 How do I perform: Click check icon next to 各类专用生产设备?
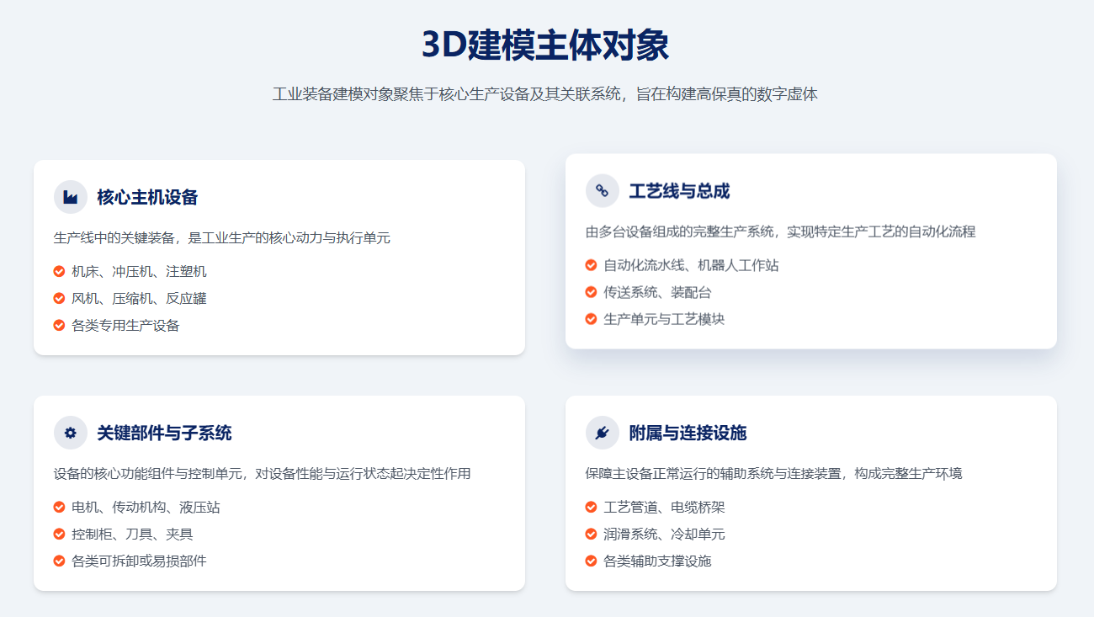pos(60,325)
